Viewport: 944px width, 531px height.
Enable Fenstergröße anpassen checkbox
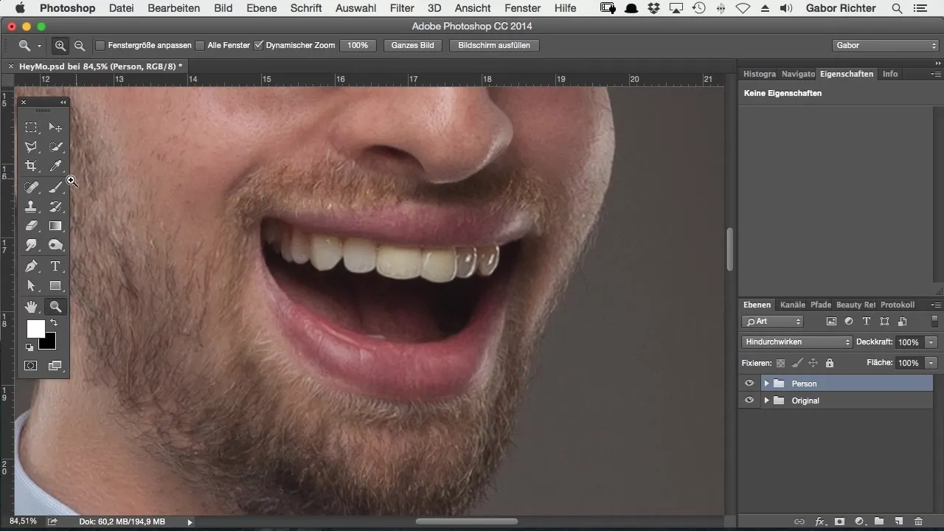click(x=100, y=45)
